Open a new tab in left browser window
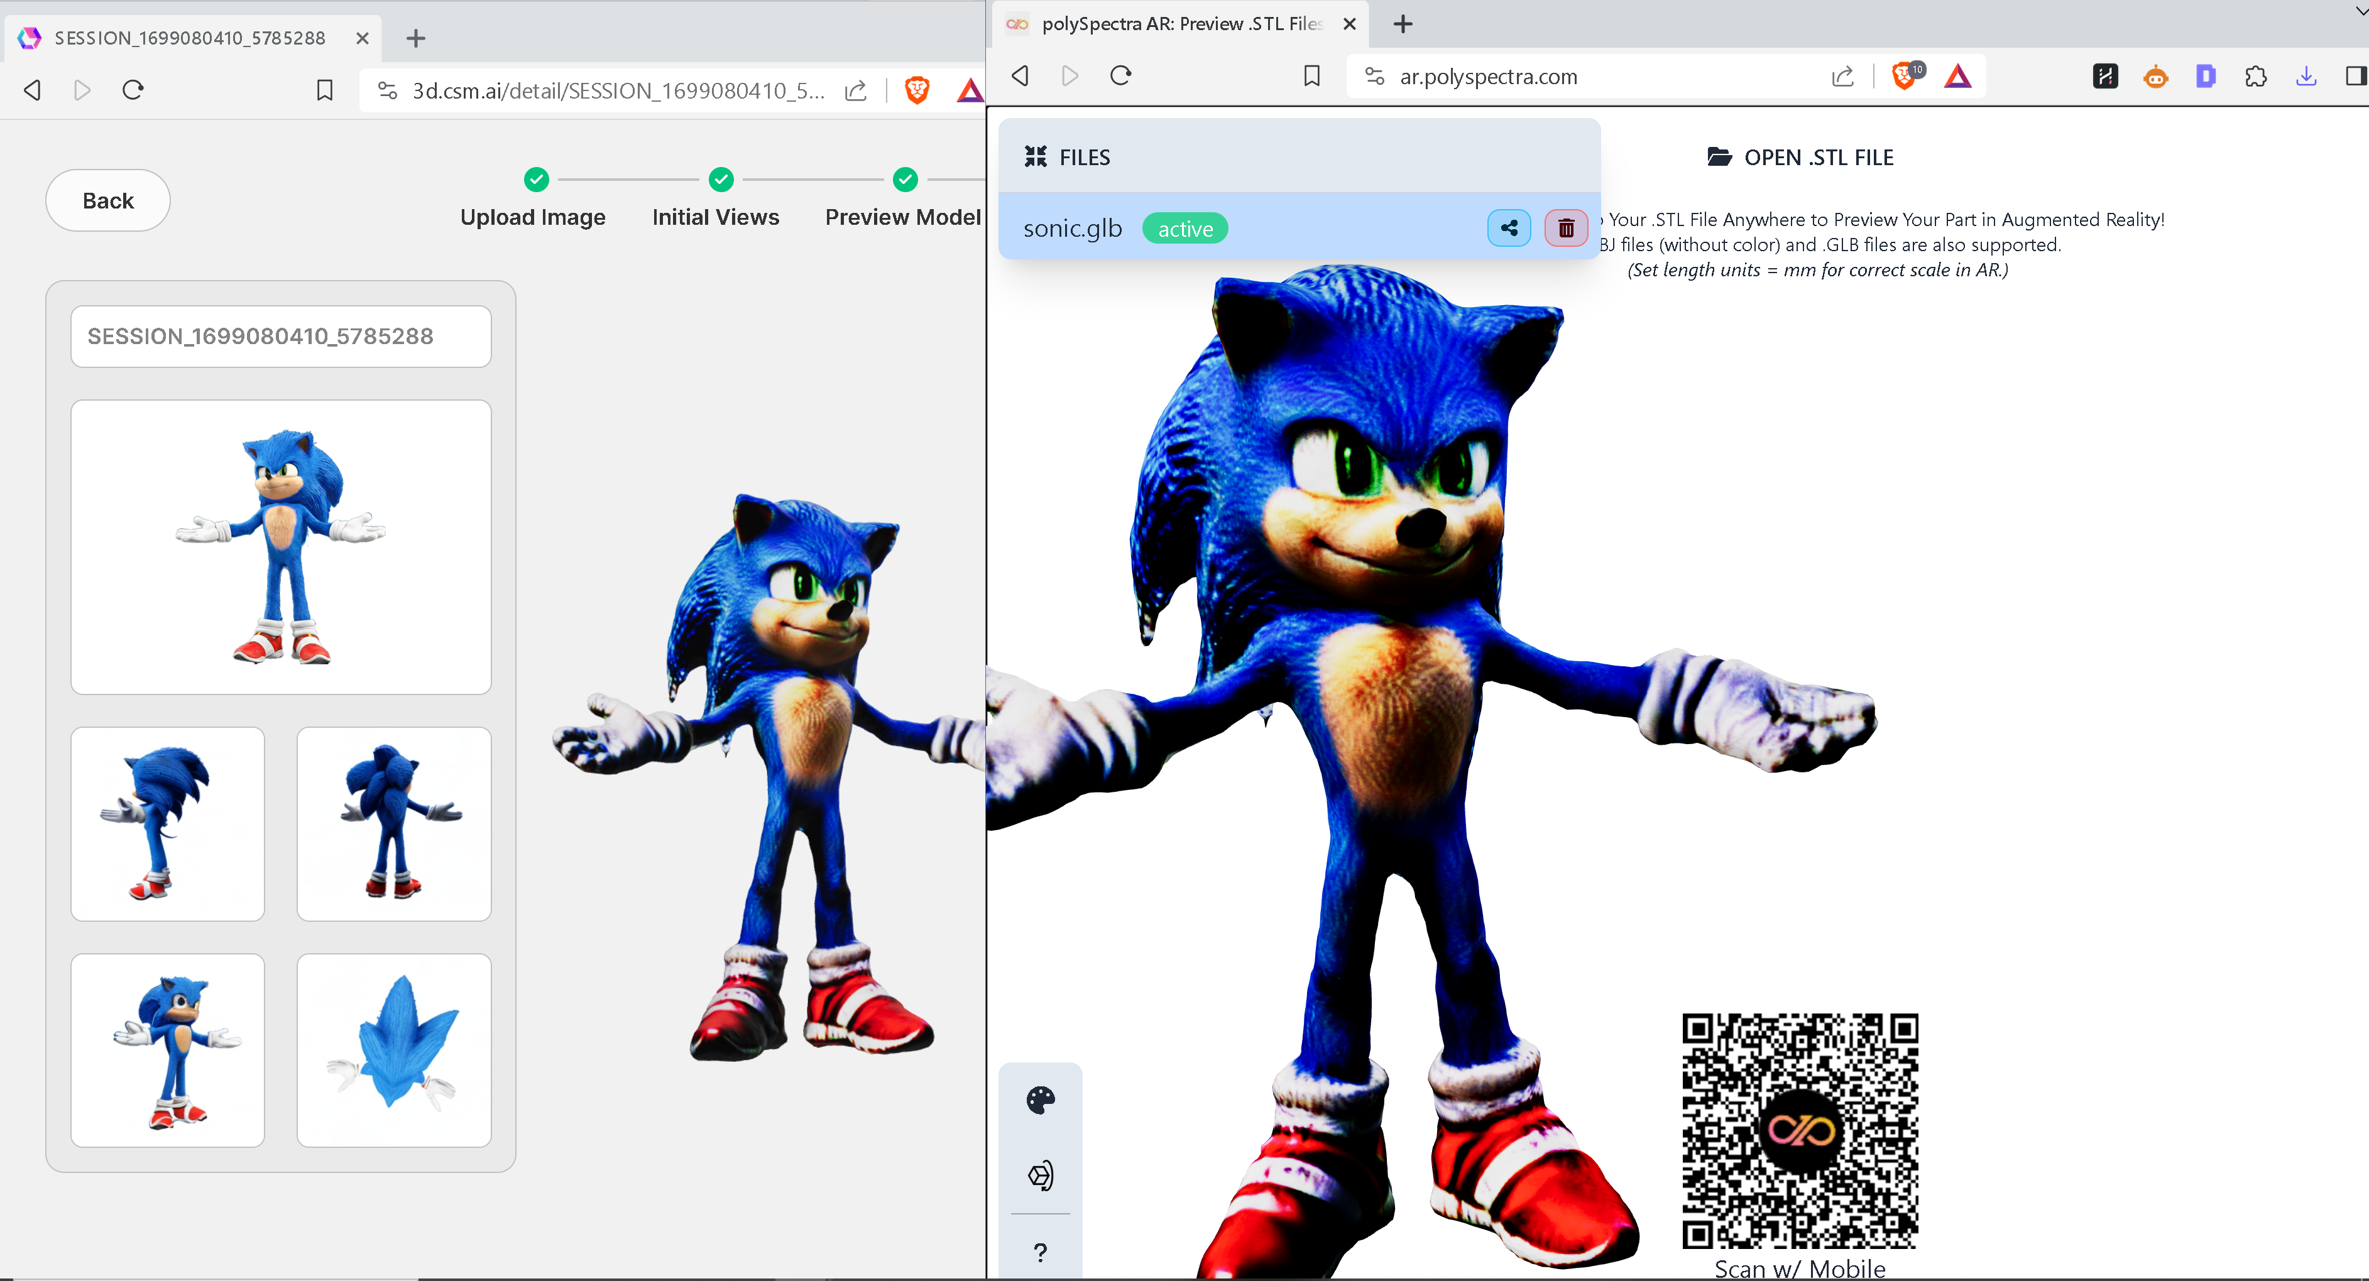Image resolution: width=2369 pixels, height=1281 pixels. coord(416,38)
